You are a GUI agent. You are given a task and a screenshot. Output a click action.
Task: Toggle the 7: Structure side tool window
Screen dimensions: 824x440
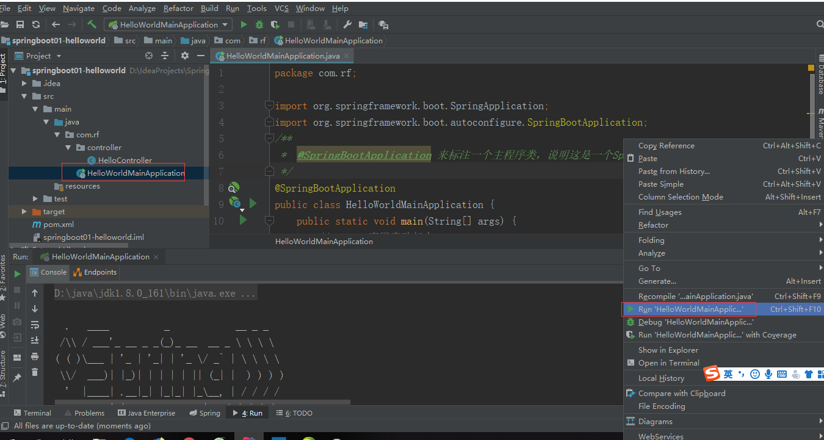3,373
